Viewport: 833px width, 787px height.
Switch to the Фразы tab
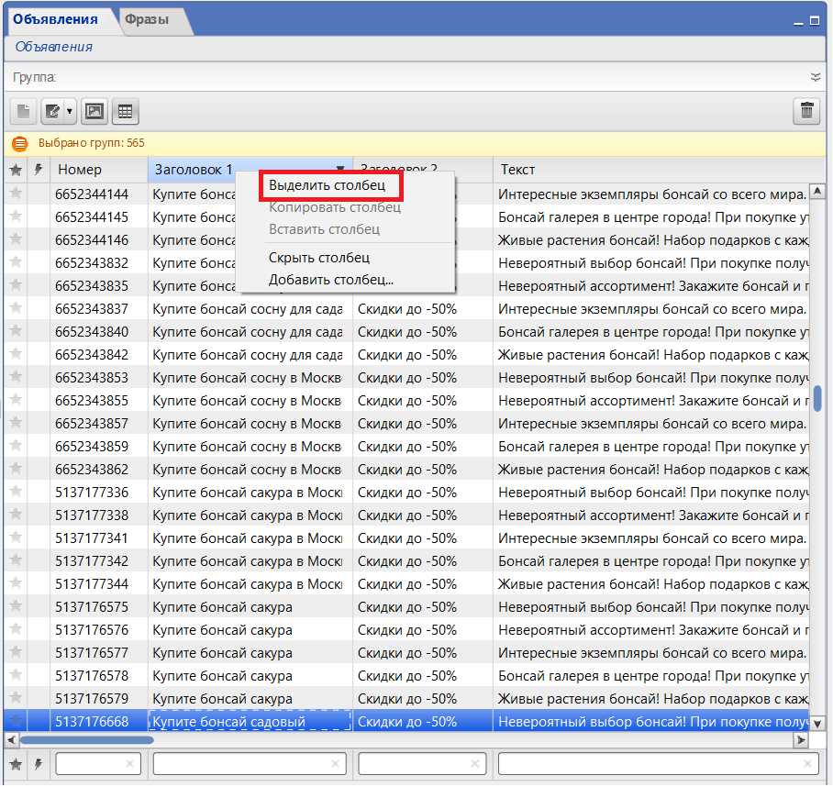147,19
